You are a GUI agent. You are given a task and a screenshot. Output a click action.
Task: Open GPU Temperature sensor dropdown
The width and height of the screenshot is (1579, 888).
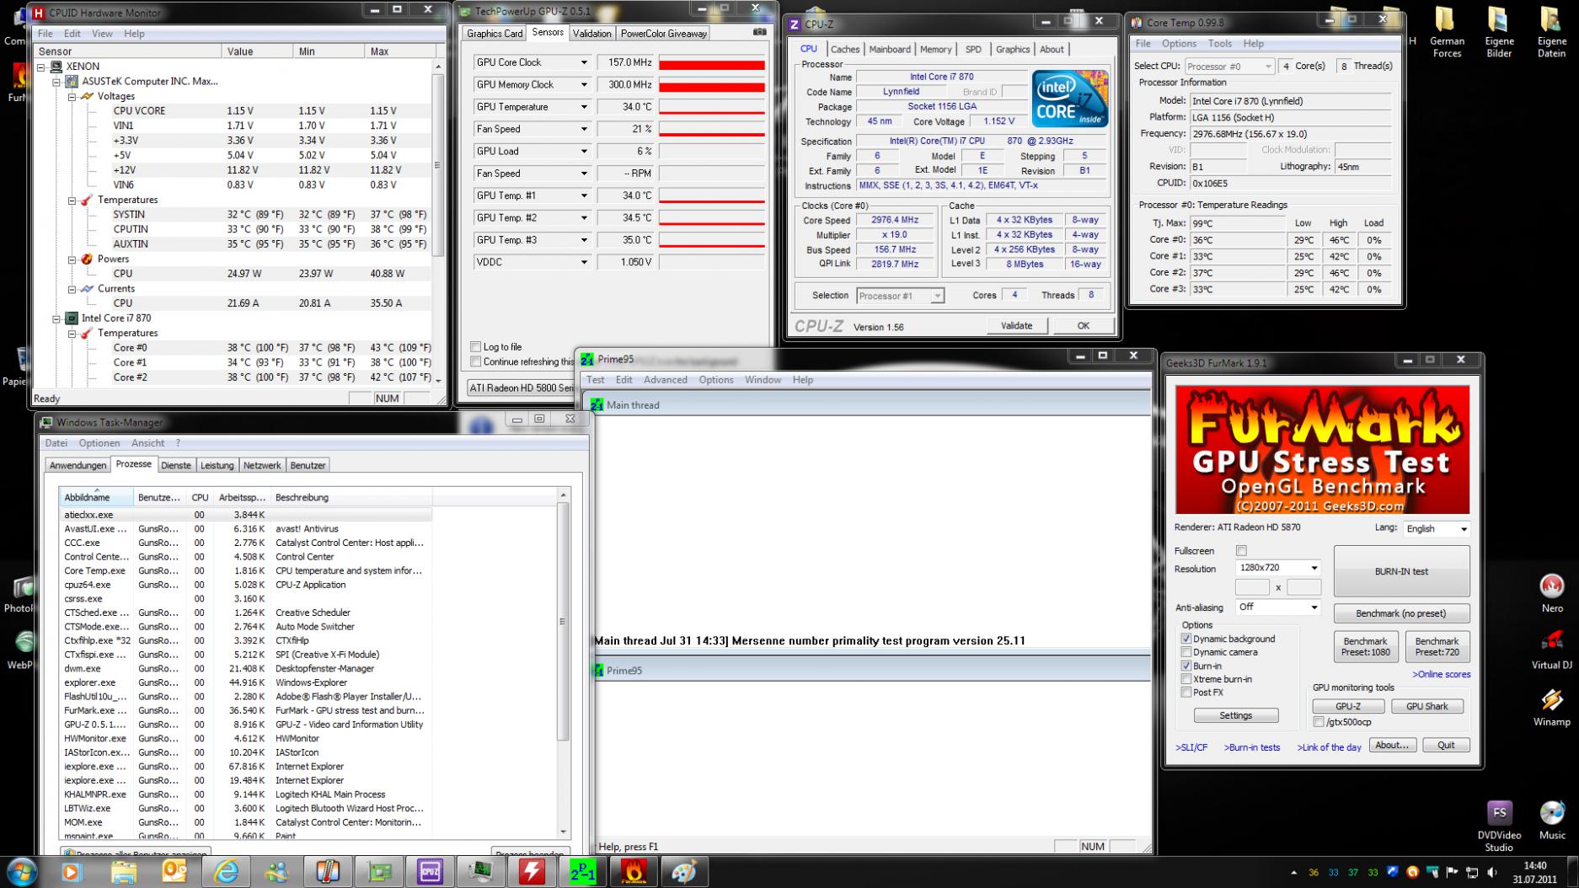(x=583, y=107)
